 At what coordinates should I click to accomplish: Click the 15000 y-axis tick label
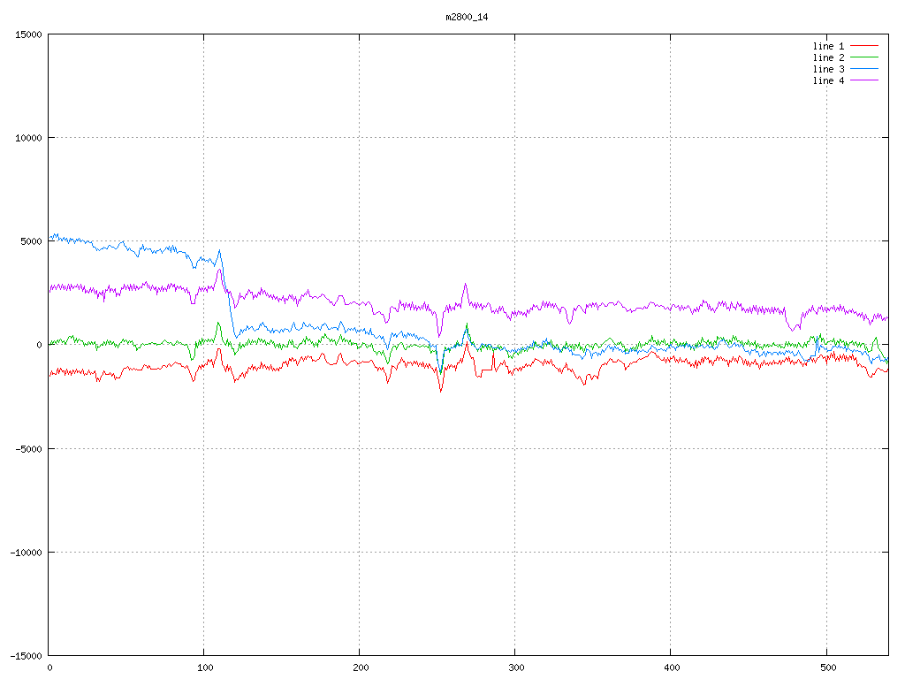tap(28, 34)
